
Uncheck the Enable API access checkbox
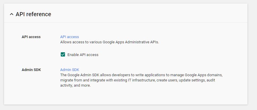(63, 55)
